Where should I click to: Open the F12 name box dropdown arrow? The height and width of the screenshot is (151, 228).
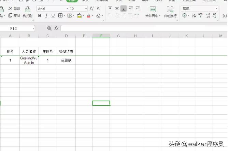[33, 28]
